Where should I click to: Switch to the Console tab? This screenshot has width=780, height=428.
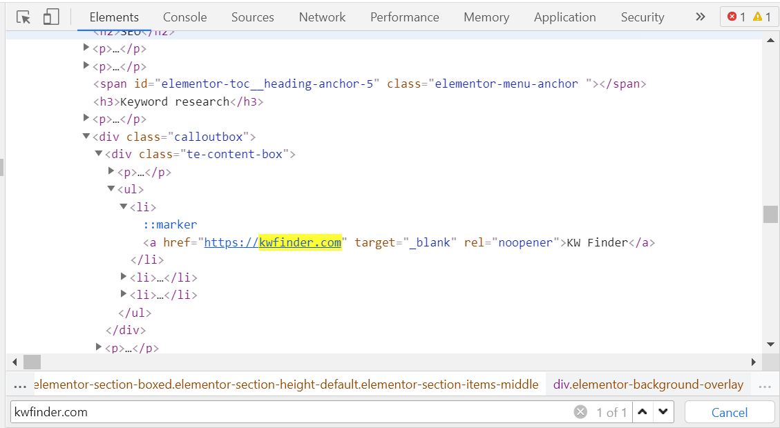point(184,17)
